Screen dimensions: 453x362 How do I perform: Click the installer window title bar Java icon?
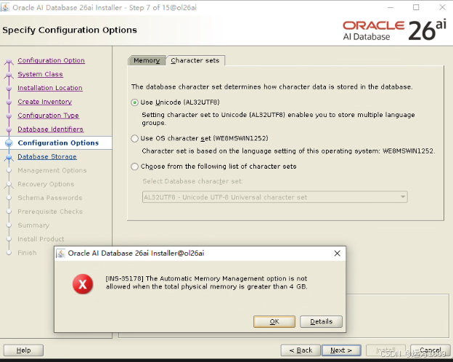[x=5, y=7]
